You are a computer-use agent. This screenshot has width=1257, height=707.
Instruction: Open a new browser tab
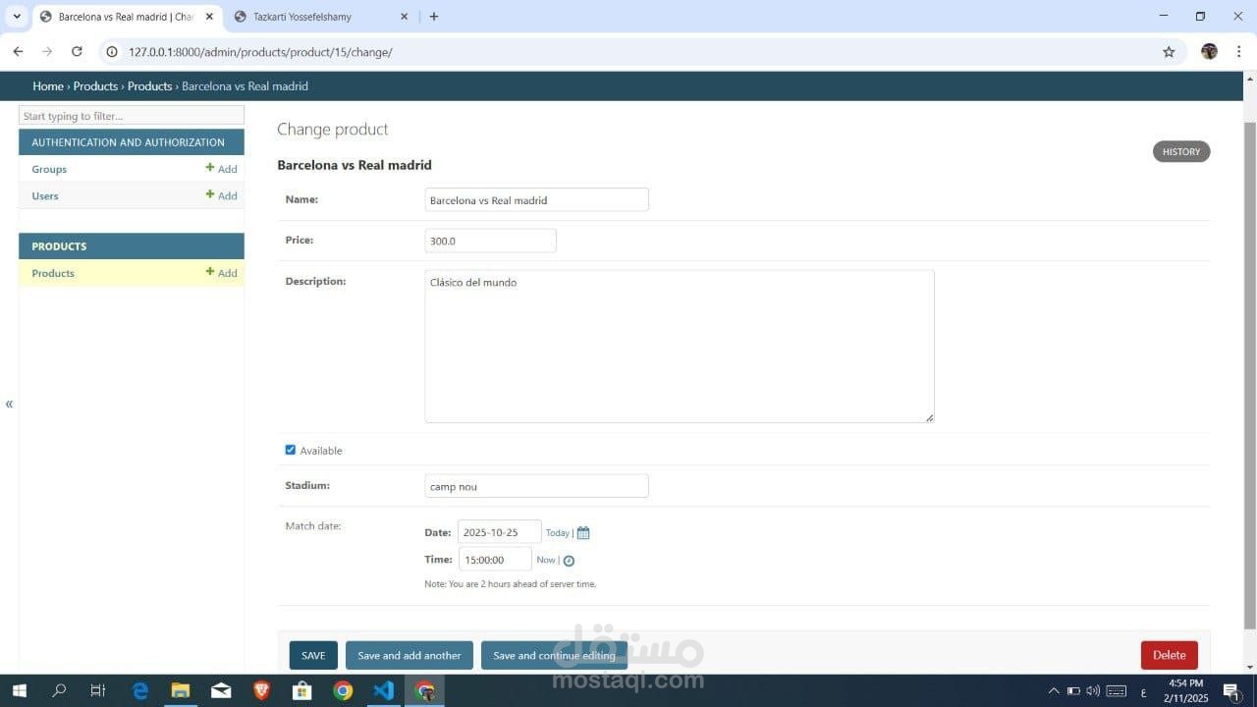tap(434, 17)
